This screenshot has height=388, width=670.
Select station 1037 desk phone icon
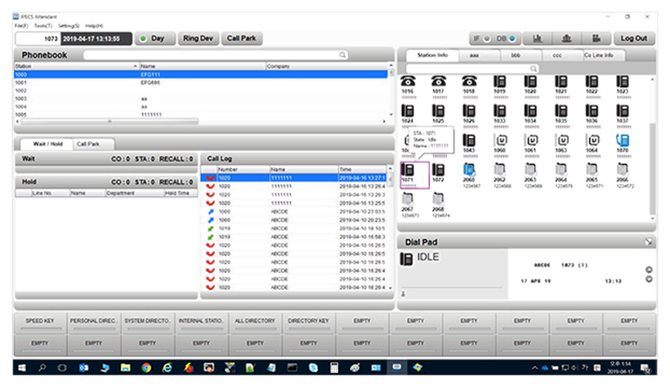pyautogui.click(x=622, y=110)
